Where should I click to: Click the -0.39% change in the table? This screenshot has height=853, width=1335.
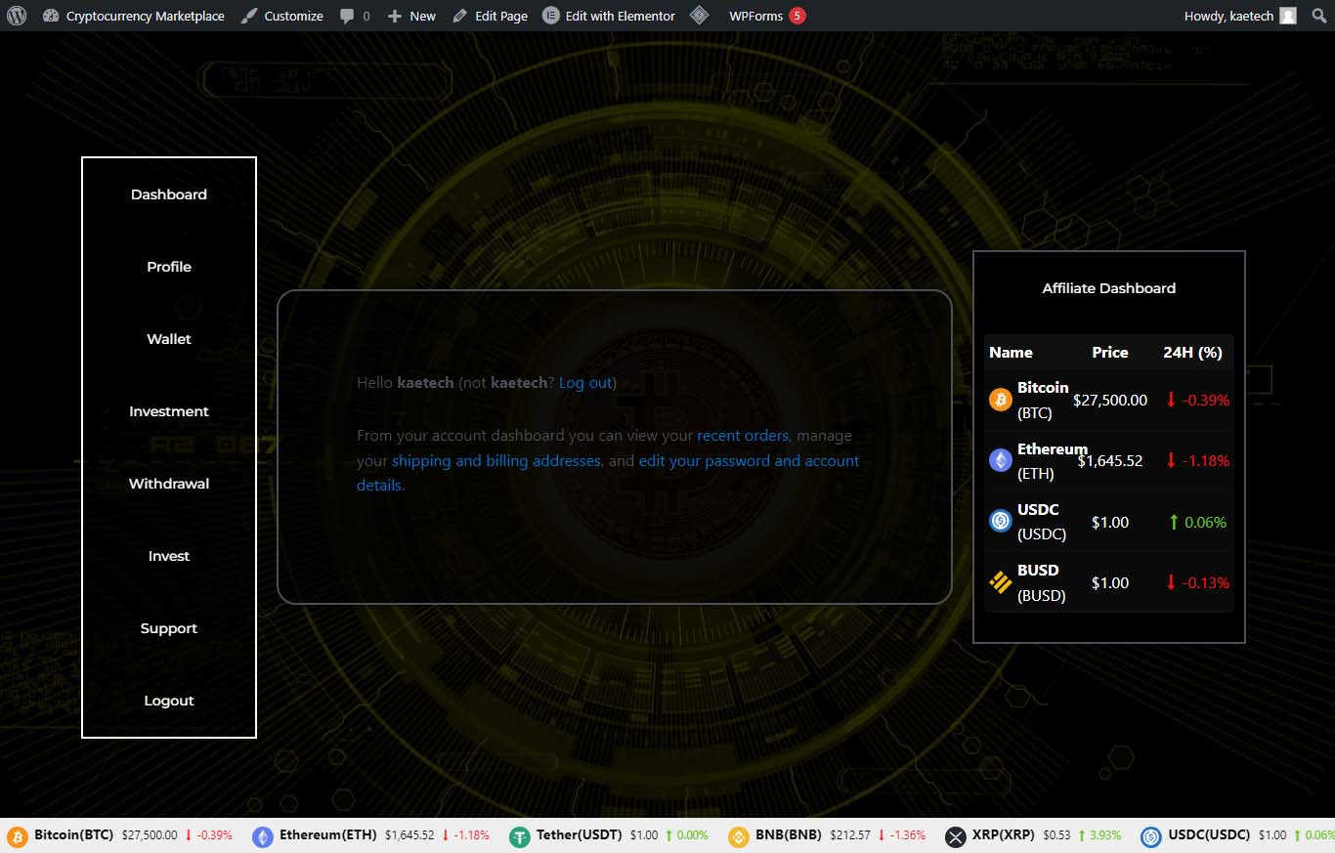point(1197,400)
